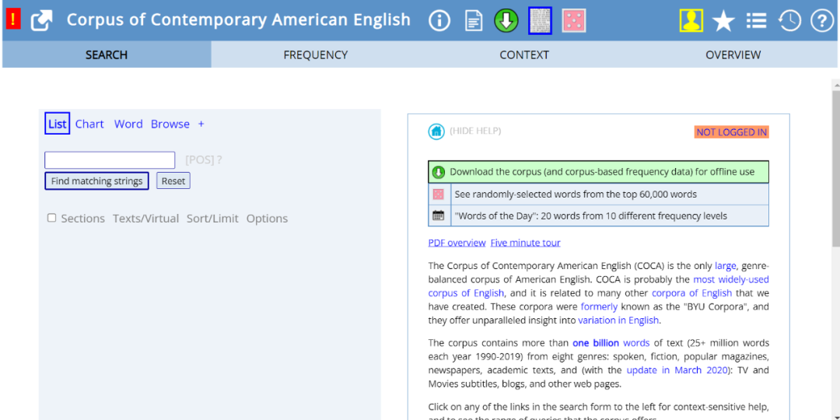Select the grey text sample icon in header

coord(540,21)
